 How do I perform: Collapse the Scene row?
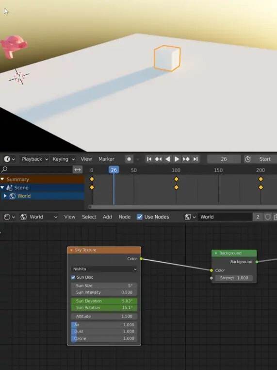pos(2,187)
